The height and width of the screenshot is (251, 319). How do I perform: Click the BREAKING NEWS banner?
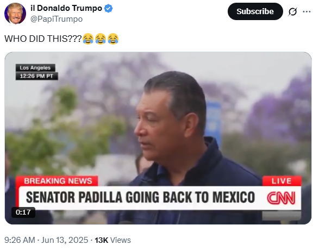(x=58, y=181)
